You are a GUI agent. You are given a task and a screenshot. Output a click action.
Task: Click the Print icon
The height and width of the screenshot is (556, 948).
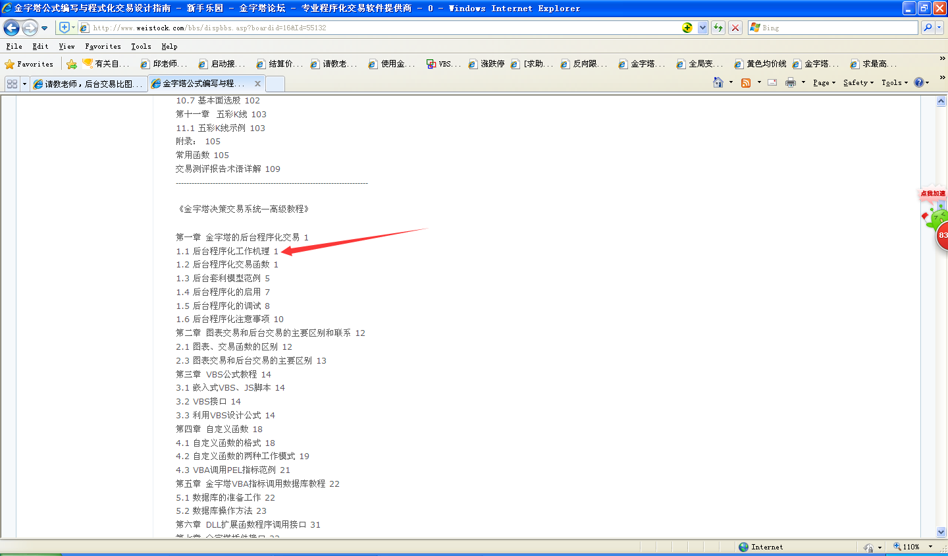[x=791, y=82]
